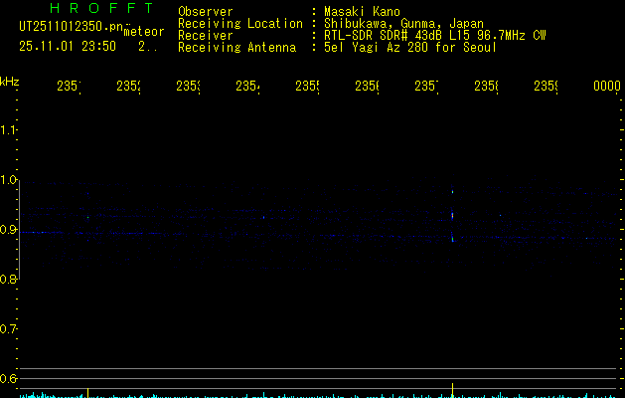Viewport: 625px width, 398px height.
Task: Click the 1.0 kHz frequency tick label
Action: pos(9,180)
